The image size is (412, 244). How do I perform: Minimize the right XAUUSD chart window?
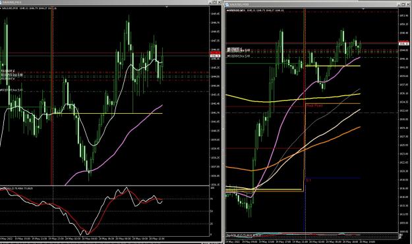399,4
